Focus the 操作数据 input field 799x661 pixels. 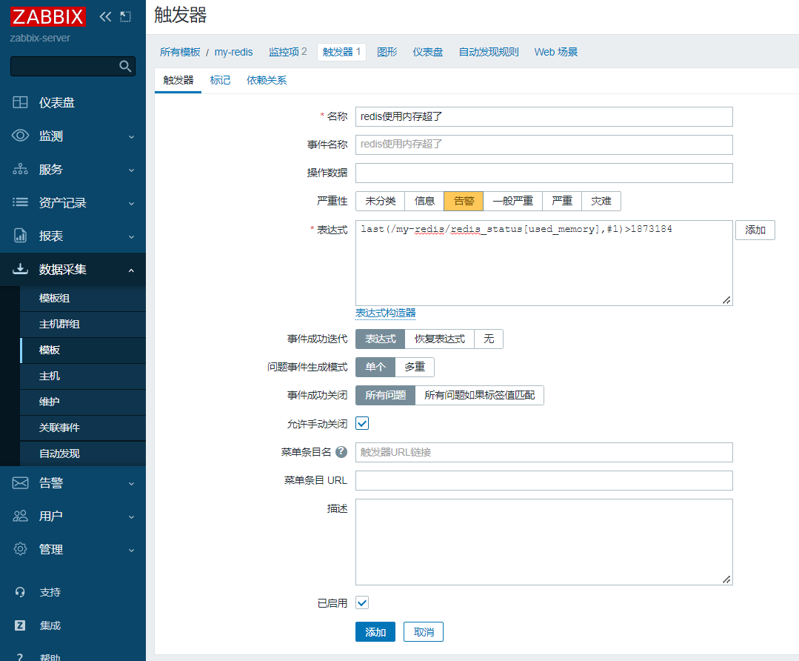[x=544, y=173]
